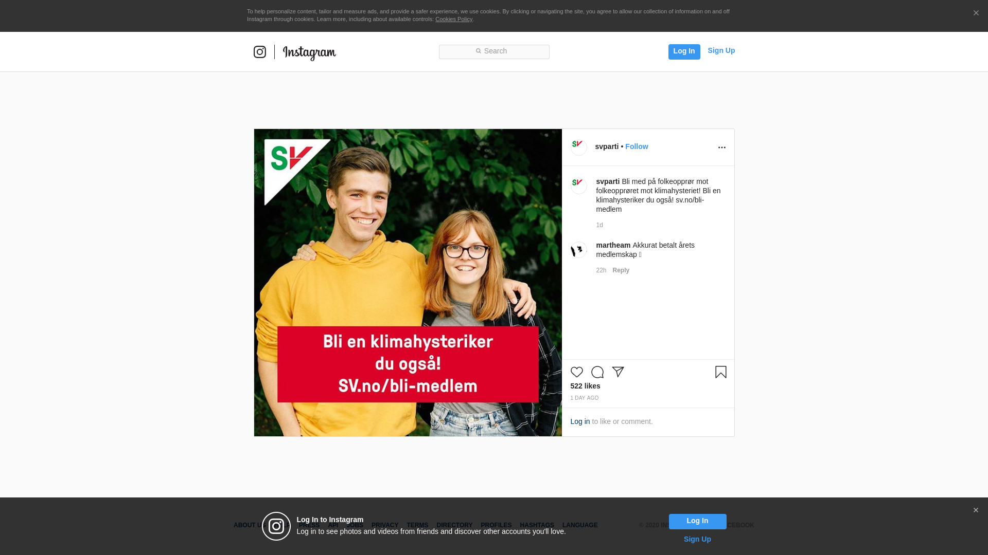This screenshot has width=988, height=555.
Task: Share the post with paper plane icon
Action: [x=618, y=372]
